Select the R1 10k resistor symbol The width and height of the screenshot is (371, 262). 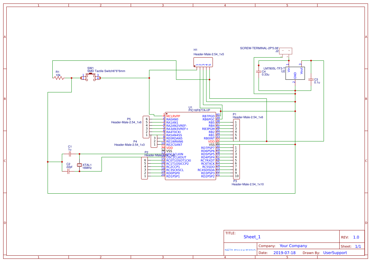click(59, 78)
